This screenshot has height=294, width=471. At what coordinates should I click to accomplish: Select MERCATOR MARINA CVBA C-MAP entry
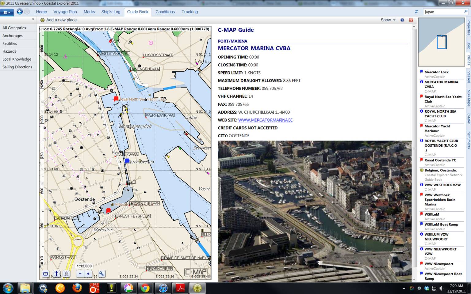(442, 86)
